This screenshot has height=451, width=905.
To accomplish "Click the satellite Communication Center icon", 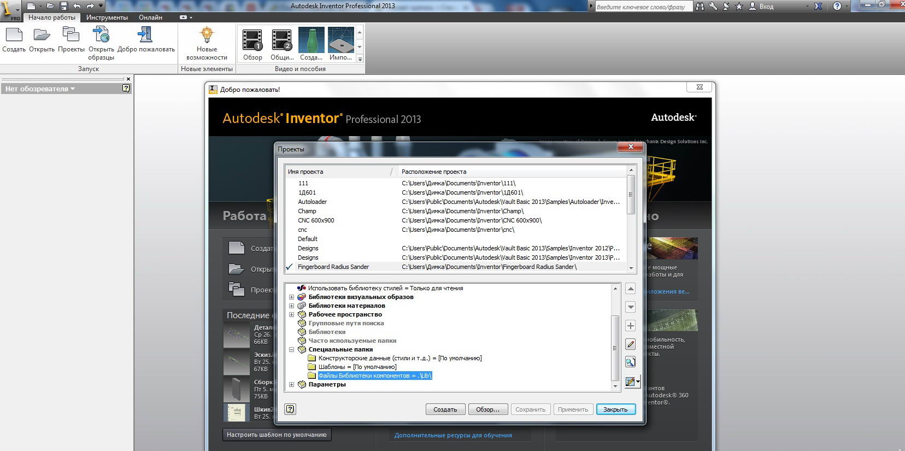I will (x=726, y=7).
